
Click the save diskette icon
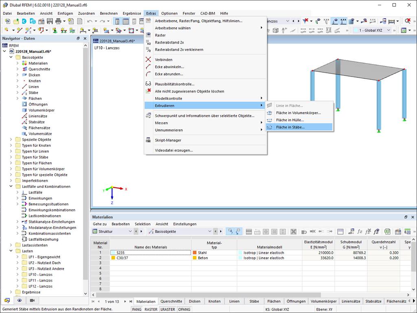click(50, 21)
